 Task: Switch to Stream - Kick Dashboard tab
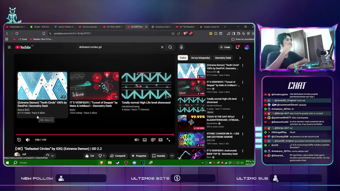40,27
